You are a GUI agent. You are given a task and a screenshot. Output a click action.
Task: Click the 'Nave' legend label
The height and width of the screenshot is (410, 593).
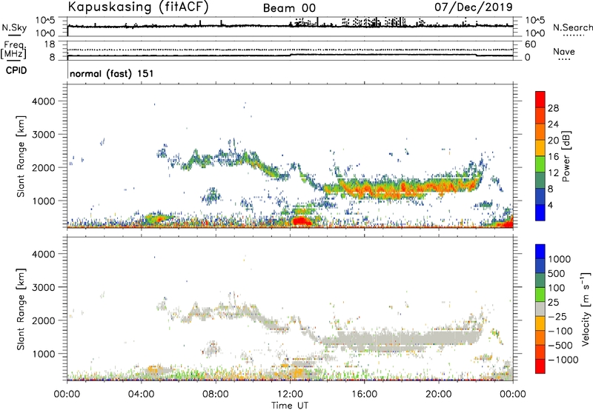564,52
